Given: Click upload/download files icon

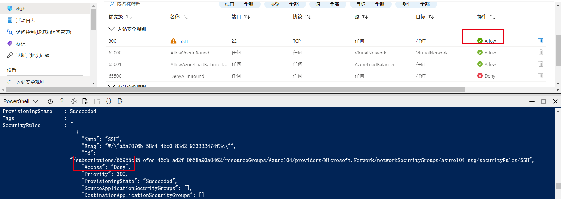Looking at the screenshot, I should tap(85, 101).
